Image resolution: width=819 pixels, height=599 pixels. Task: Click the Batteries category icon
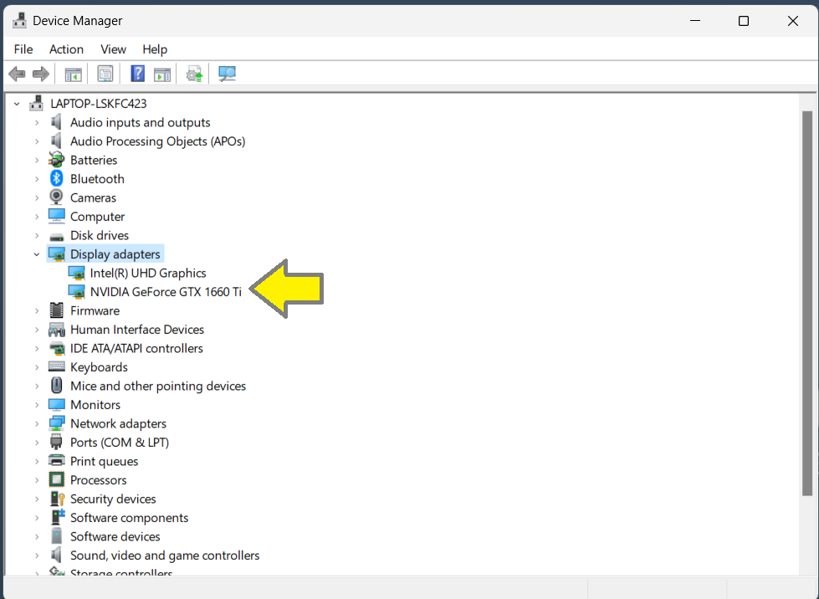point(55,160)
